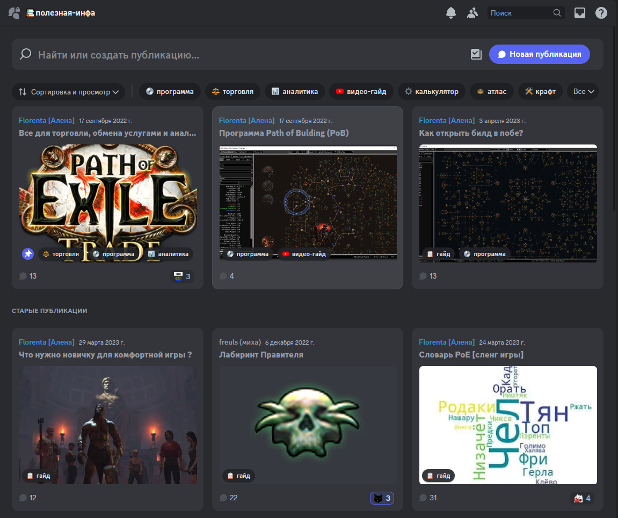Open notification settings bell icon
618x518 pixels.
click(451, 13)
